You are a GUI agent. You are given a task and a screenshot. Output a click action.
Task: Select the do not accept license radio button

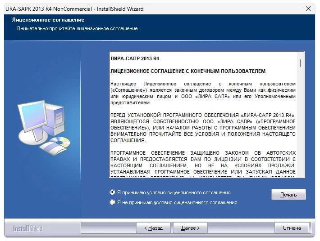tap(112, 202)
